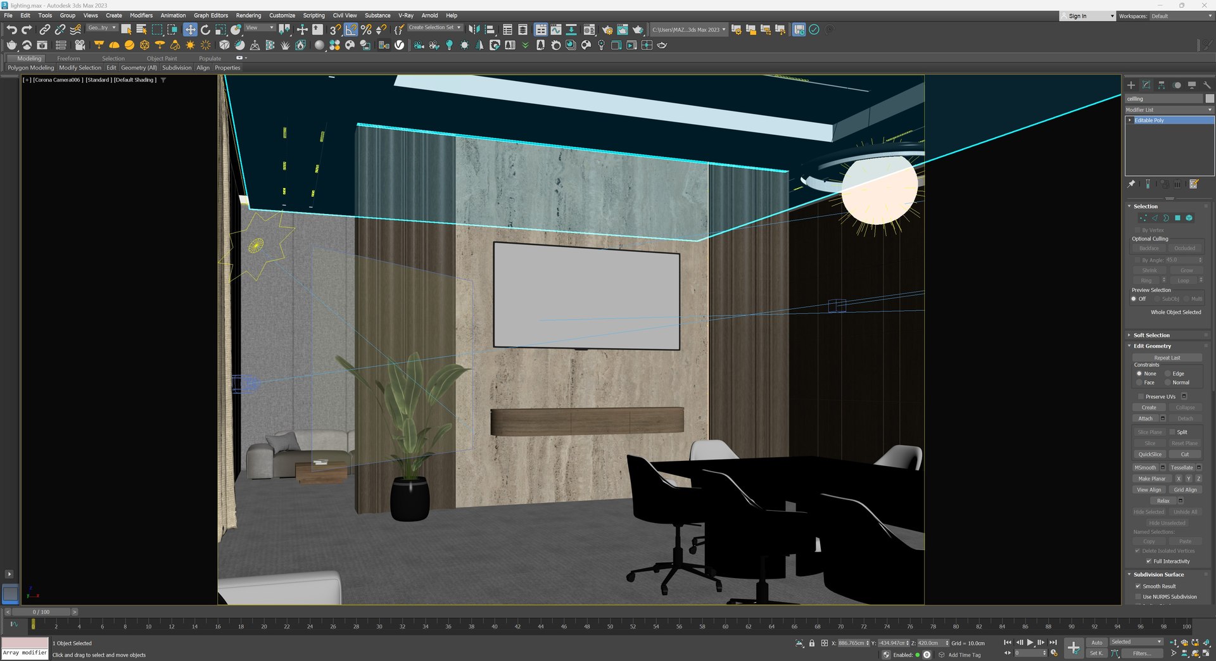Toggle the Smooth Result checkbox
The image size is (1216, 661).
tap(1138, 586)
